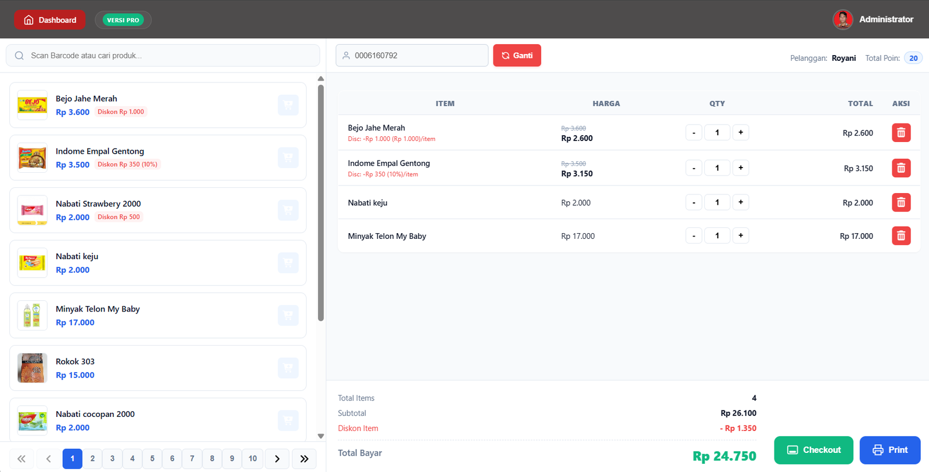The image size is (929, 472).
Task: Add Rokok 303 to cart
Action: point(288,368)
